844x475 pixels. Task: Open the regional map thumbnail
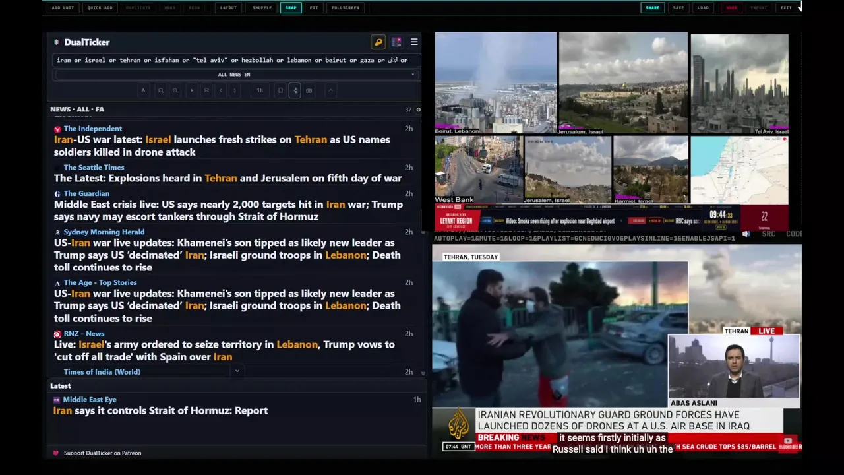[x=739, y=170]
